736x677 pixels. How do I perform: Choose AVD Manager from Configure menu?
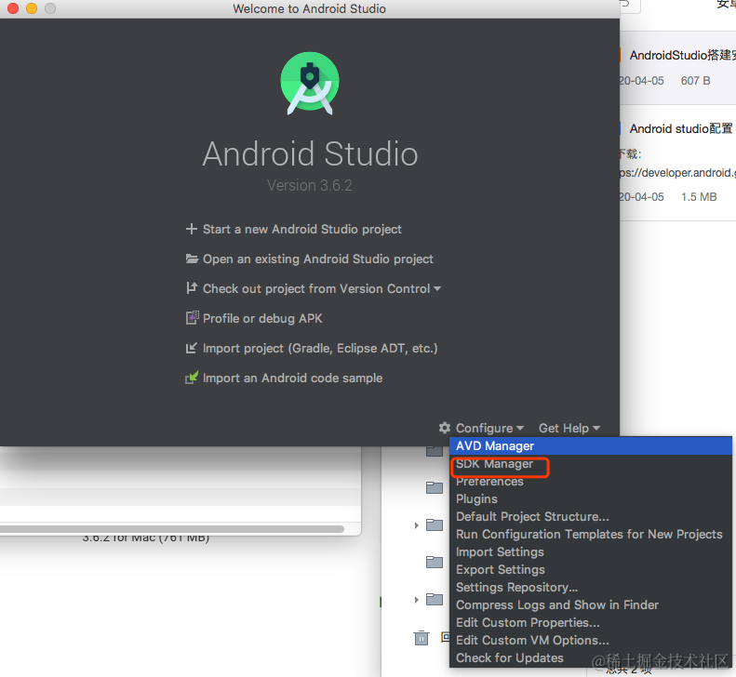tap(590, 445)
